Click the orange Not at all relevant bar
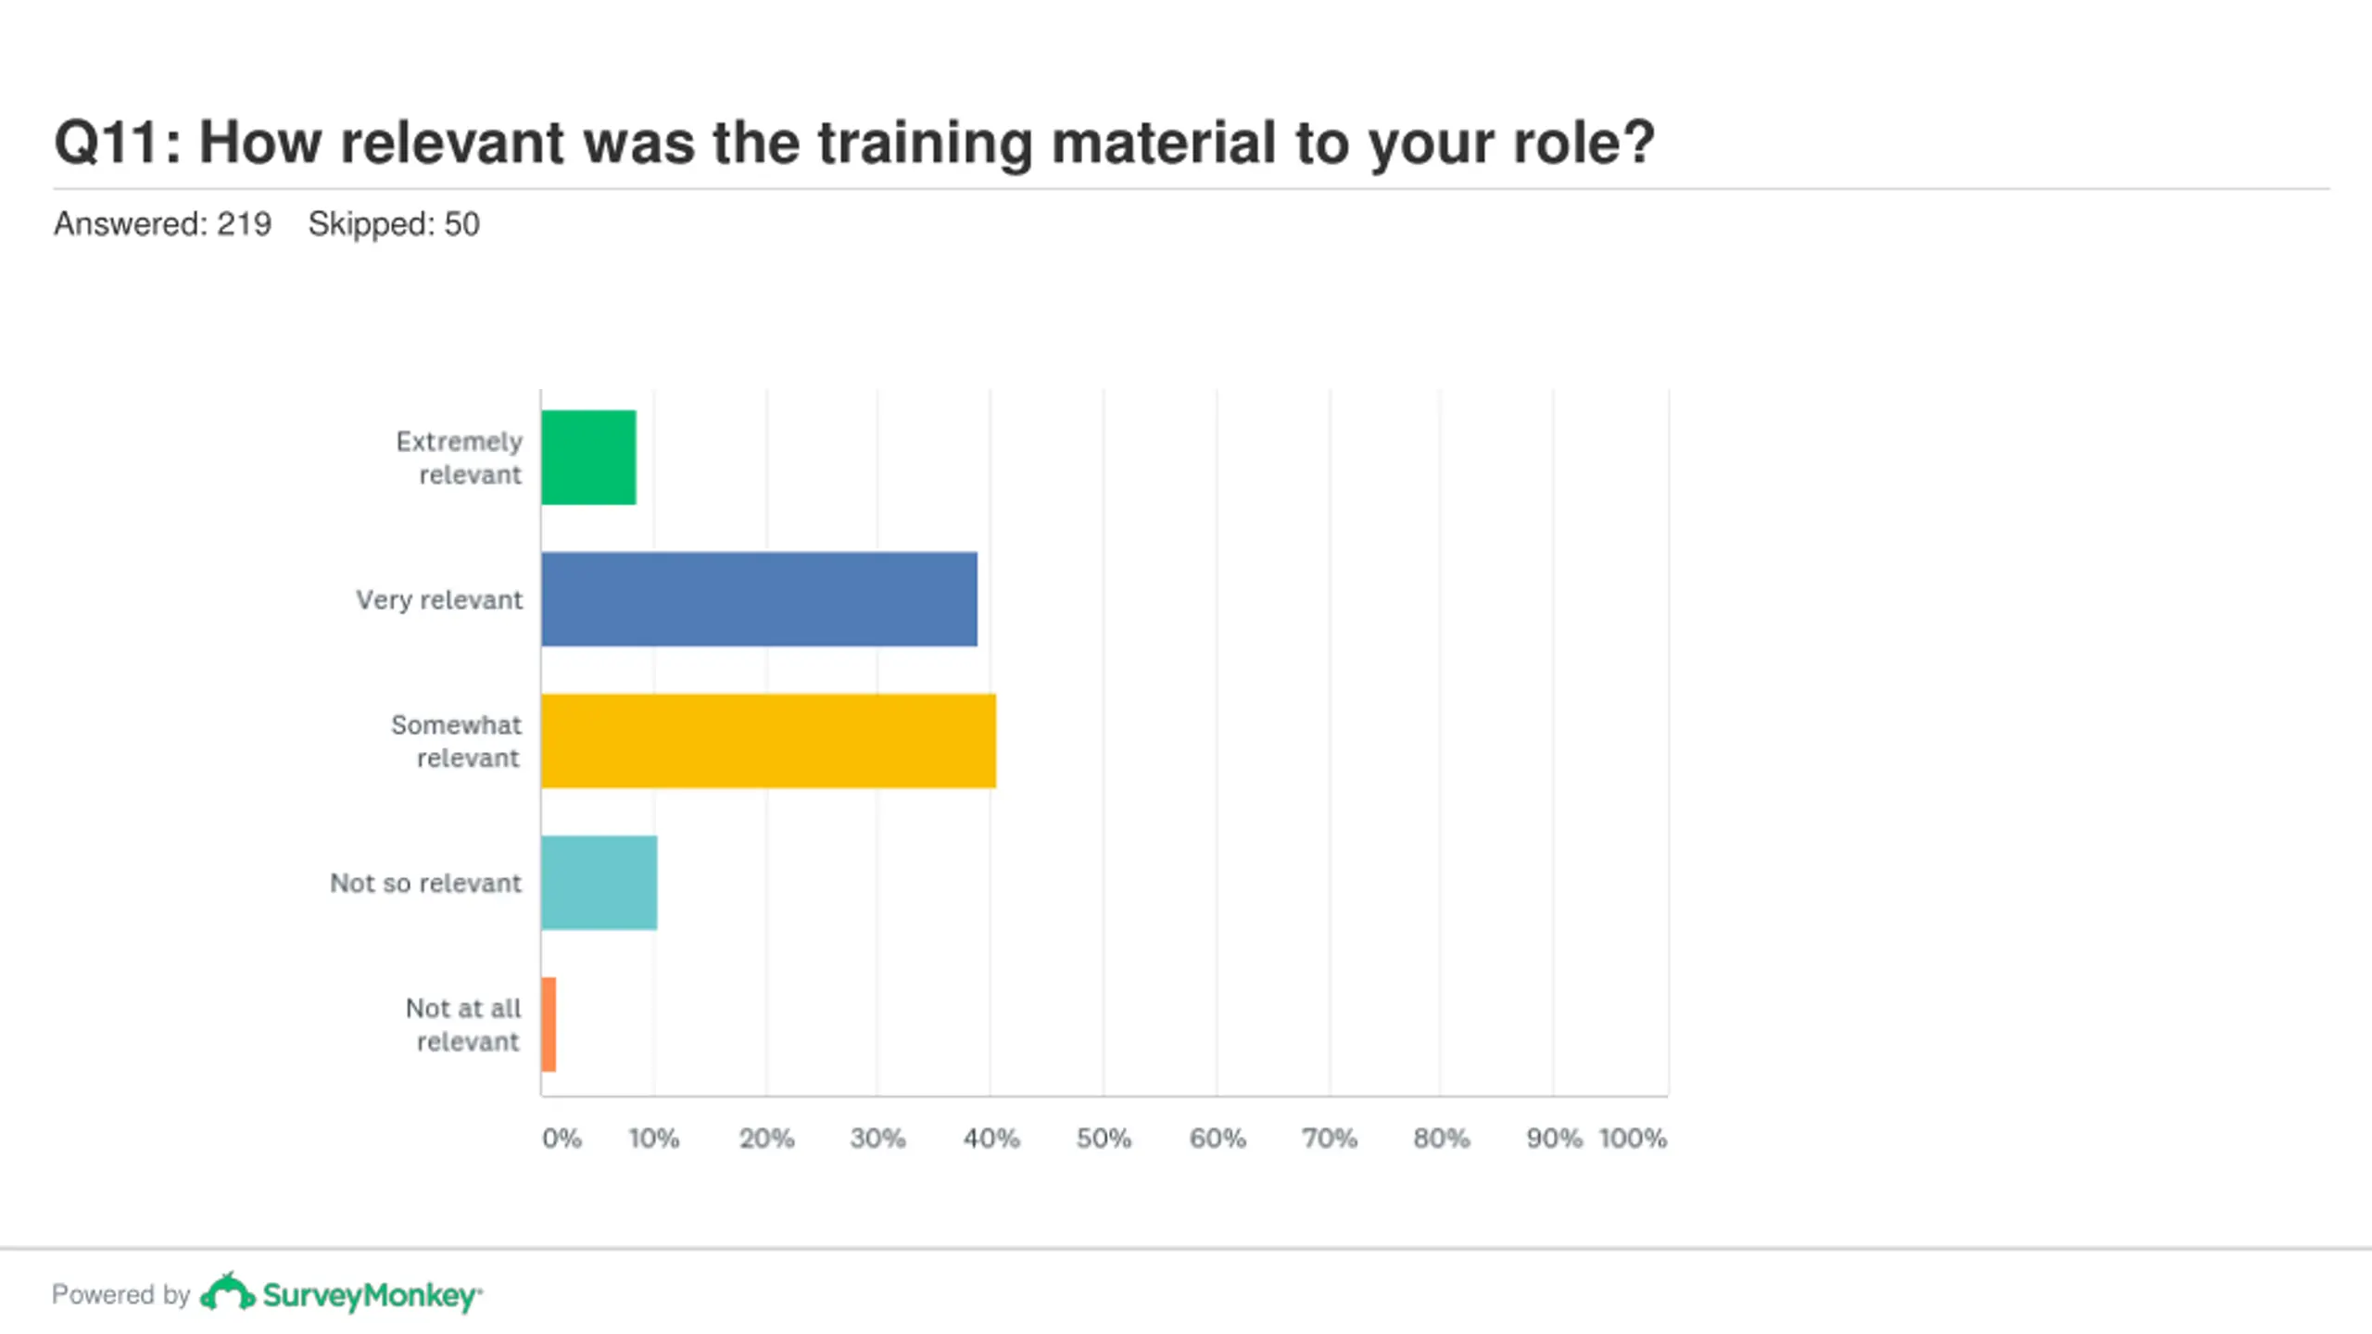Screen dimensions: 2372x1334 549,1025
